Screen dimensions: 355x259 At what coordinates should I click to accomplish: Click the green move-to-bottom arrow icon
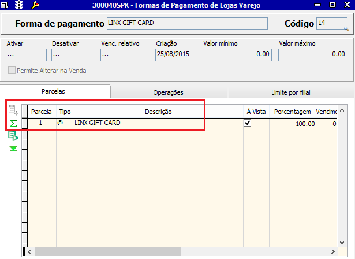coord(13,149)
